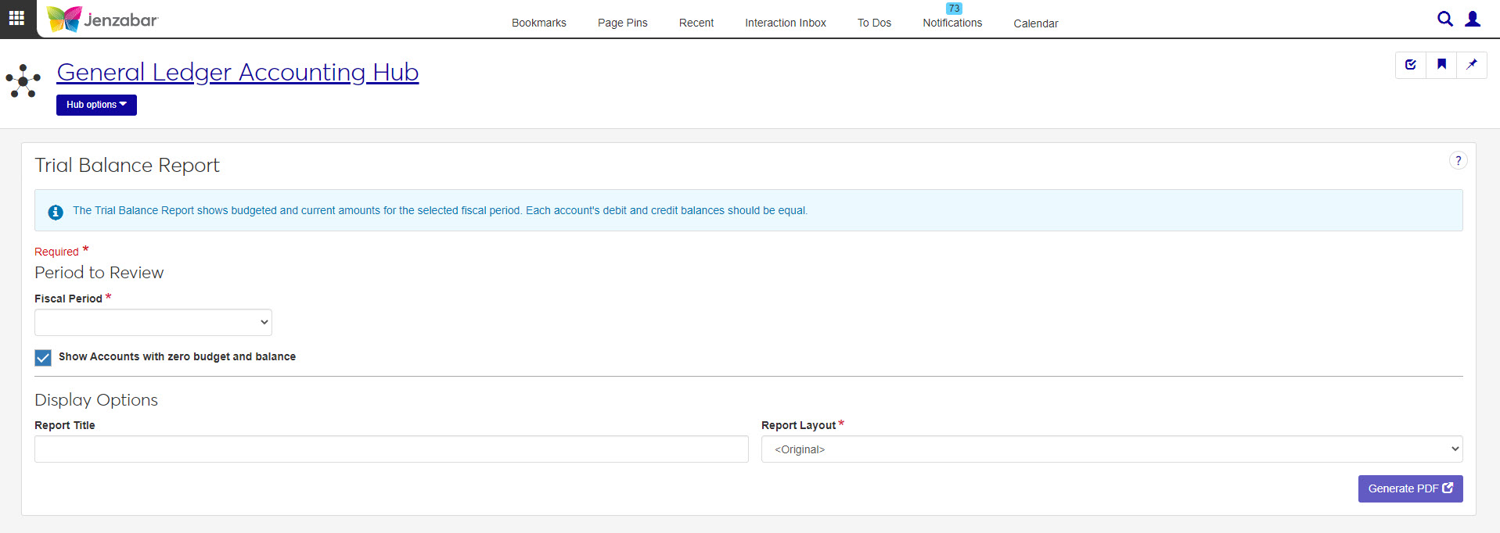Viewport: 1500px width, 533px height.
Task: Bookmark this page with the bookmark icon
Action: pos(1441,65)
